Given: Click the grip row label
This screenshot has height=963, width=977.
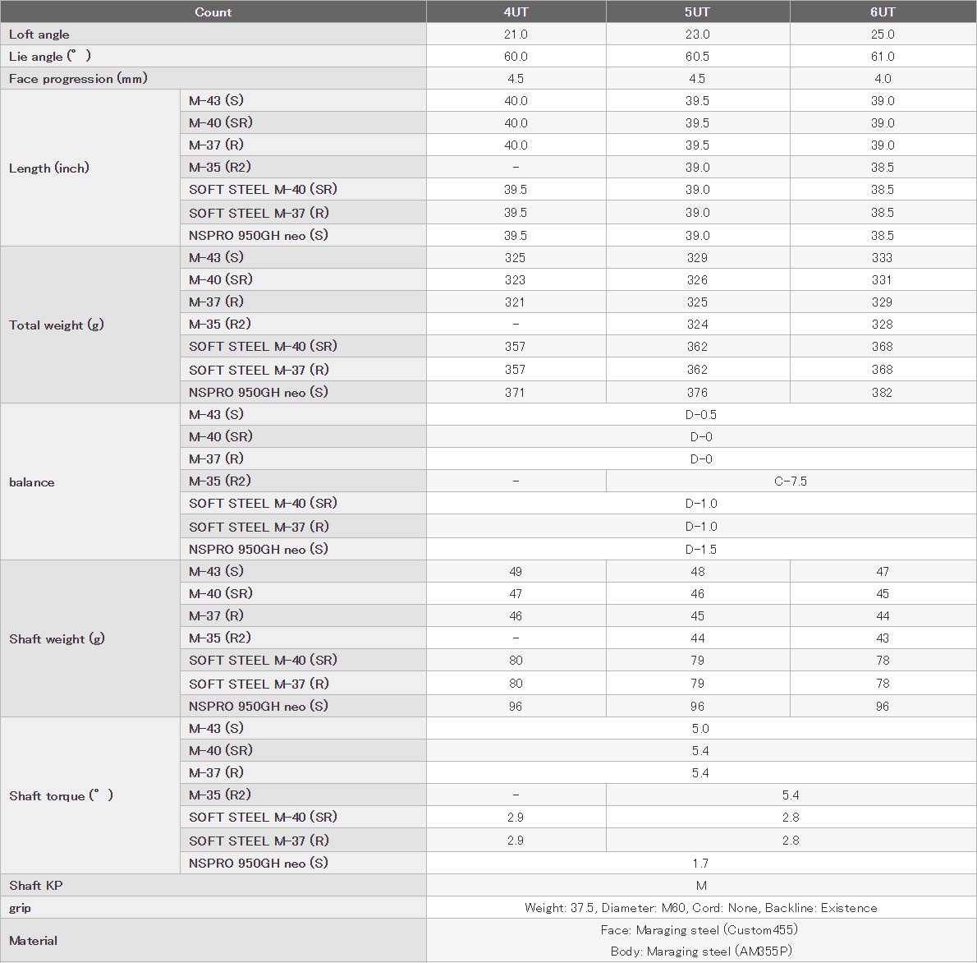Looking at the screenshot, I should (x=20, y=908).
